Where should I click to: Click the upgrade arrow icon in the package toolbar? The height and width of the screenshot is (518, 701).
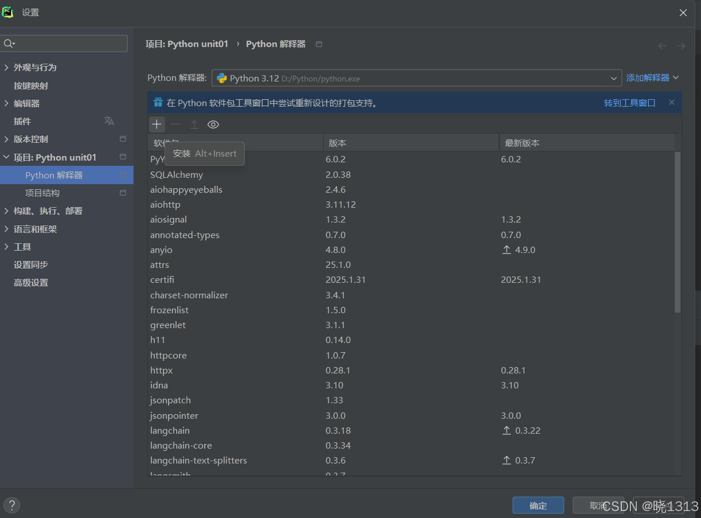194,124
